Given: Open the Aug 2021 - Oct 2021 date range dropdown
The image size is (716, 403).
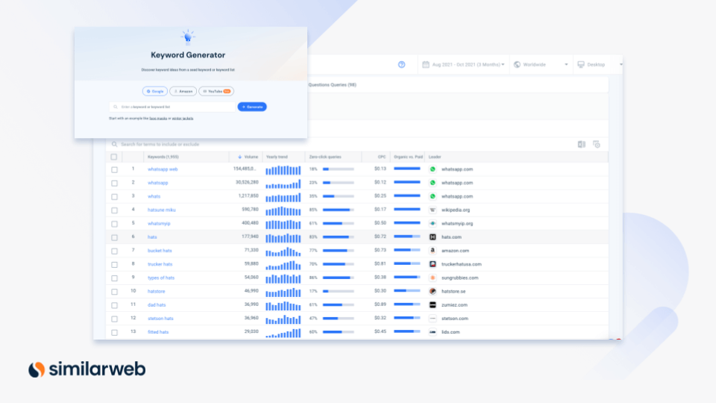Looking at the screenshot, I should tap(463, 64).
